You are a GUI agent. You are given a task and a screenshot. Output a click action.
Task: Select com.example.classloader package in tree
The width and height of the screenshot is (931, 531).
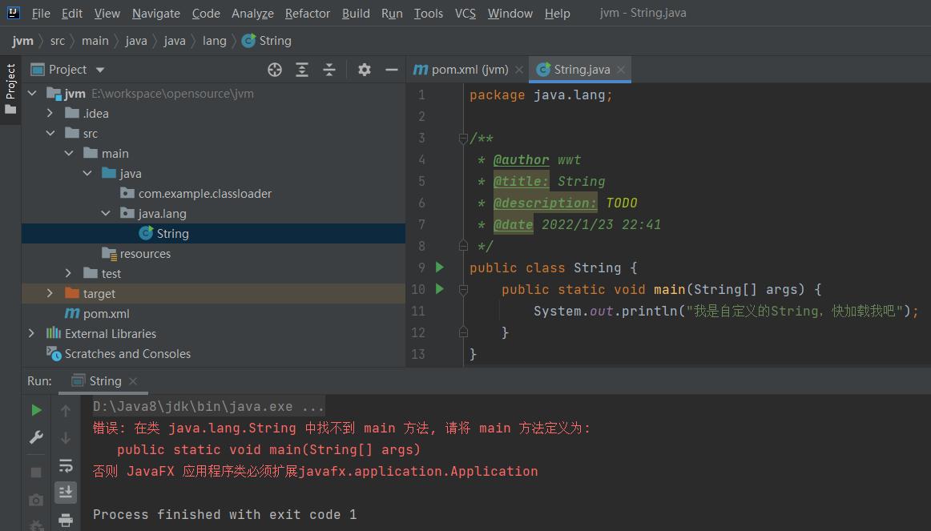(x=204, y=194)
